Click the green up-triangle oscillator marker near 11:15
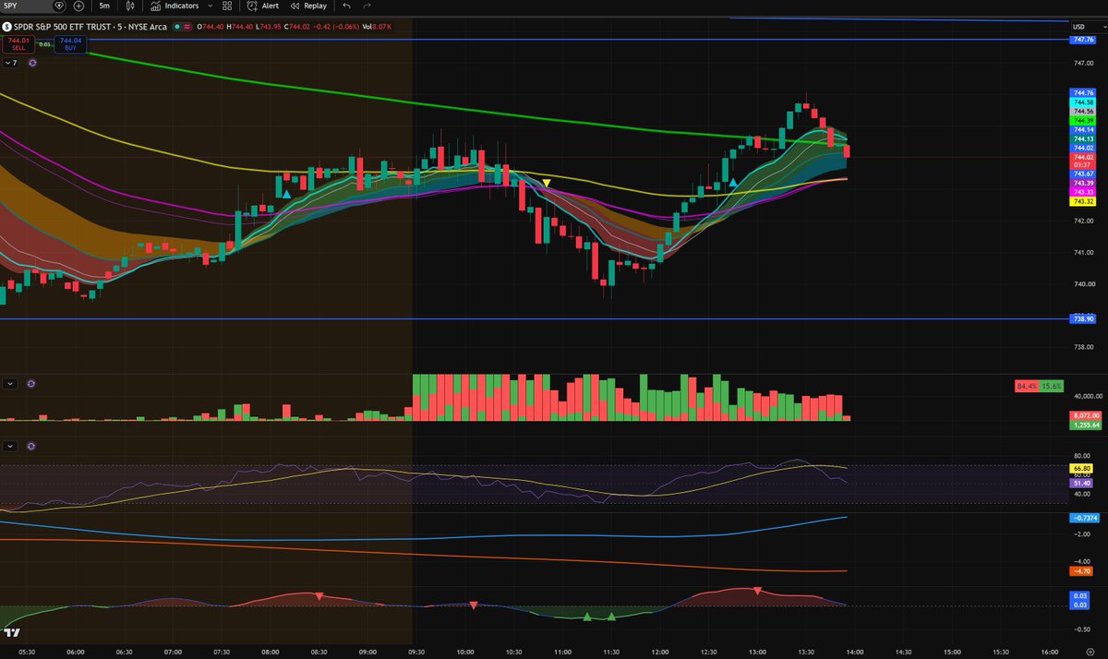 point(586,616)
